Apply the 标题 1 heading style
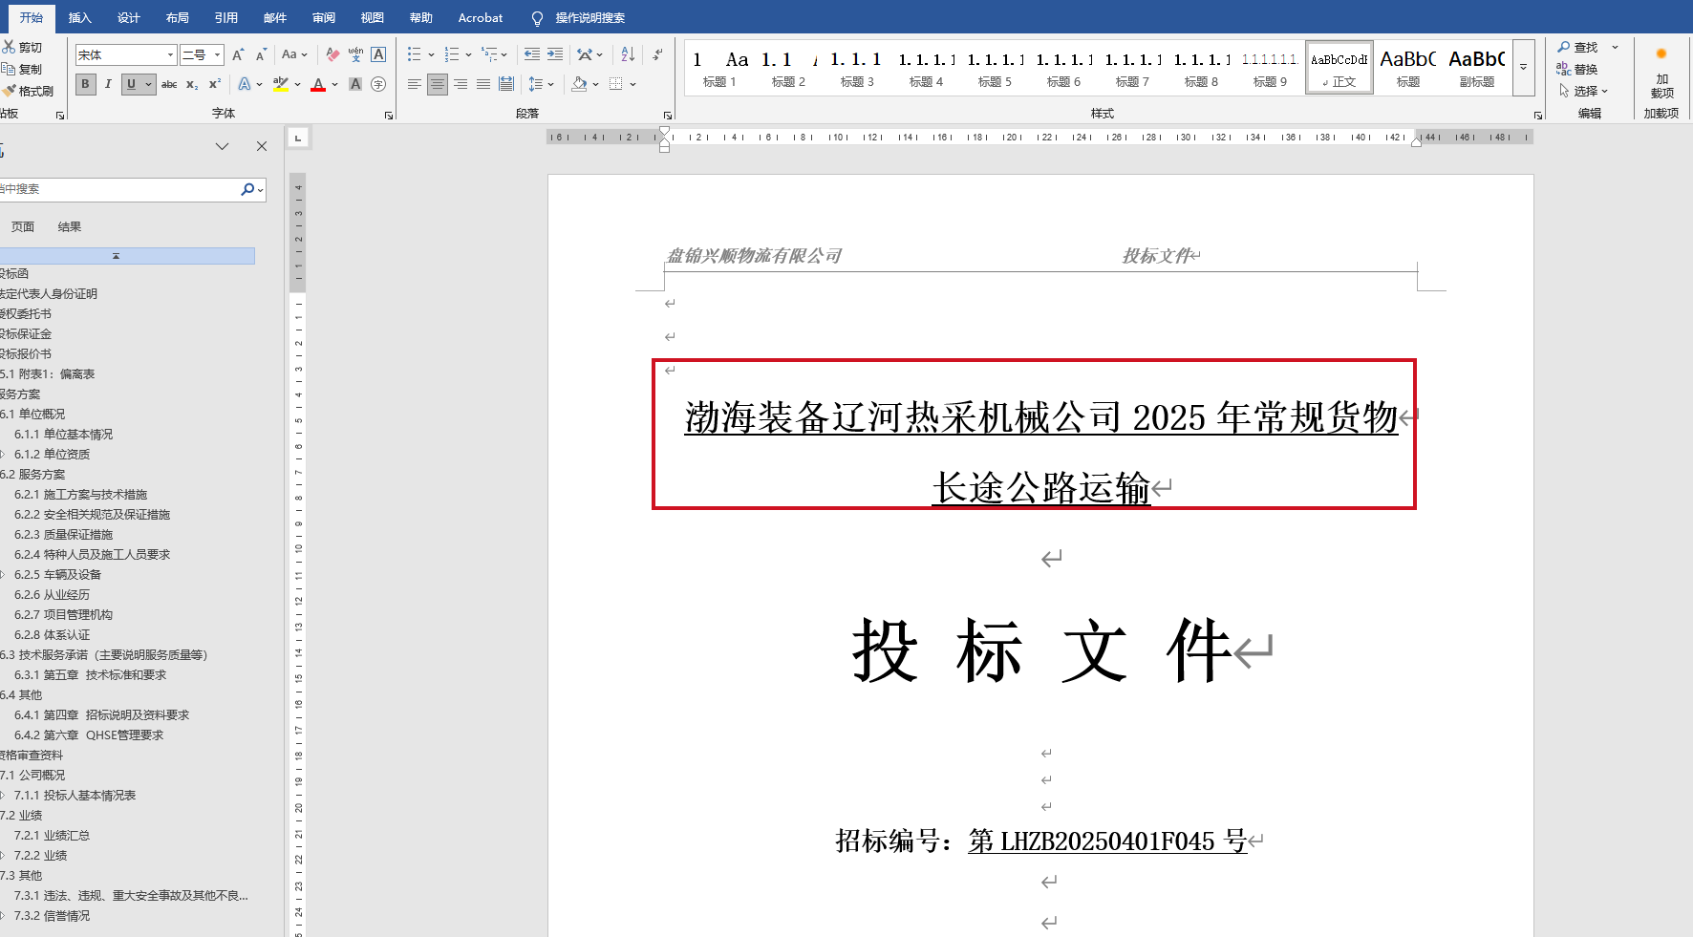 coord(719,68)
